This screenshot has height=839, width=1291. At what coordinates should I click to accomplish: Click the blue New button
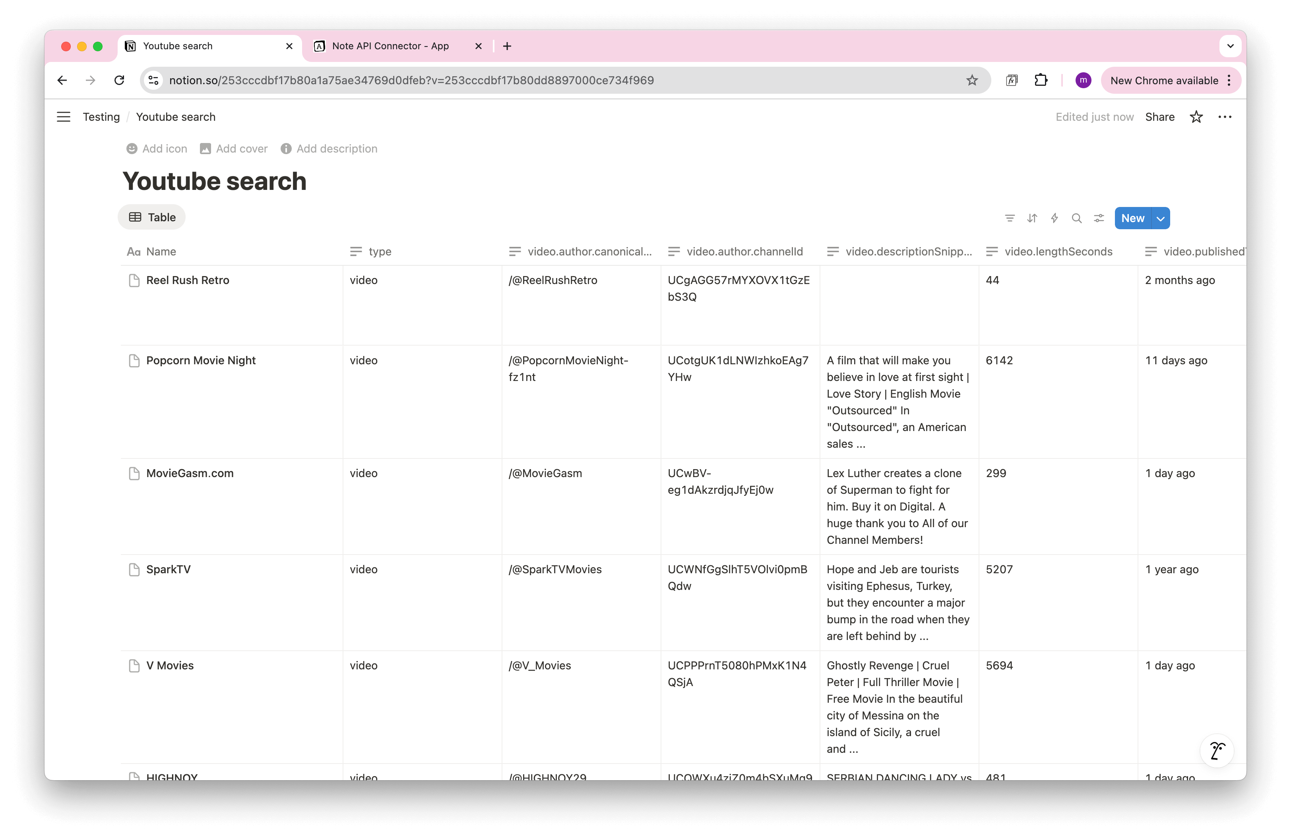(1133, 218)
